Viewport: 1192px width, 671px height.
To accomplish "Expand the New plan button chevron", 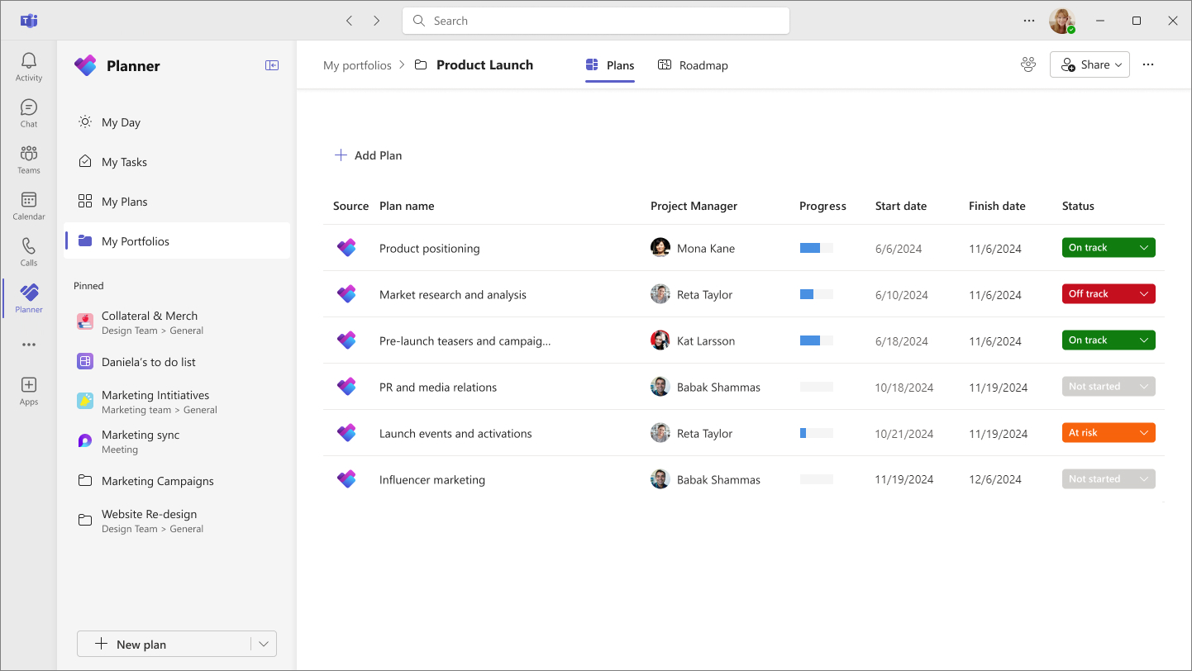I will (263, 644).
